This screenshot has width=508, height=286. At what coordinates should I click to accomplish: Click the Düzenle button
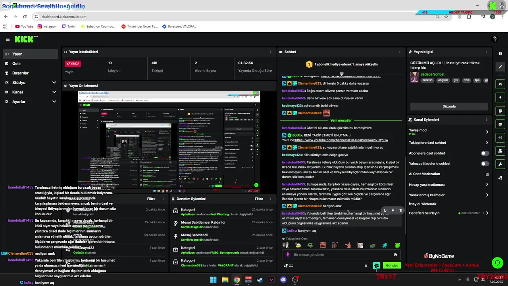tap(449, 106)
